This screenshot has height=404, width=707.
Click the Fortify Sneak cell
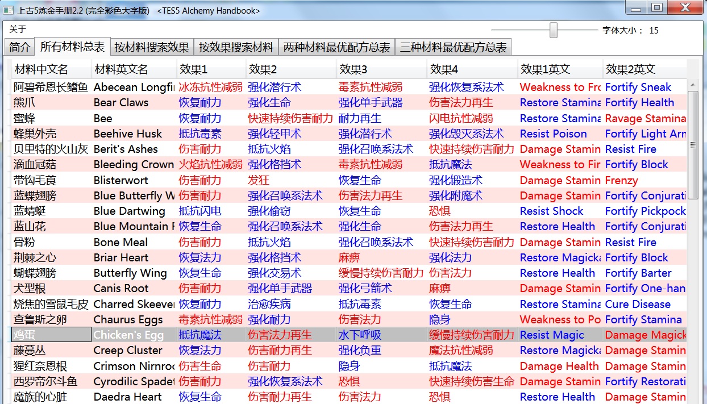coord(645,87)
